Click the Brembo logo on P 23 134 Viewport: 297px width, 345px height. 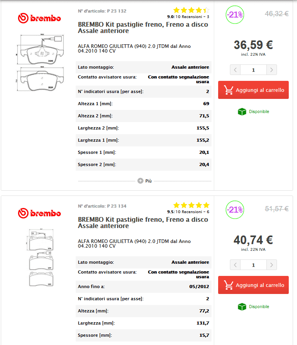pyautogui.click(x=39, y=213)
